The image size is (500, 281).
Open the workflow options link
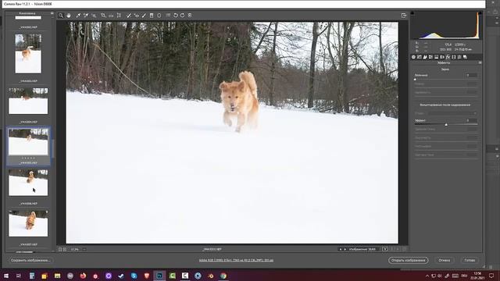(x=236, y=260)
